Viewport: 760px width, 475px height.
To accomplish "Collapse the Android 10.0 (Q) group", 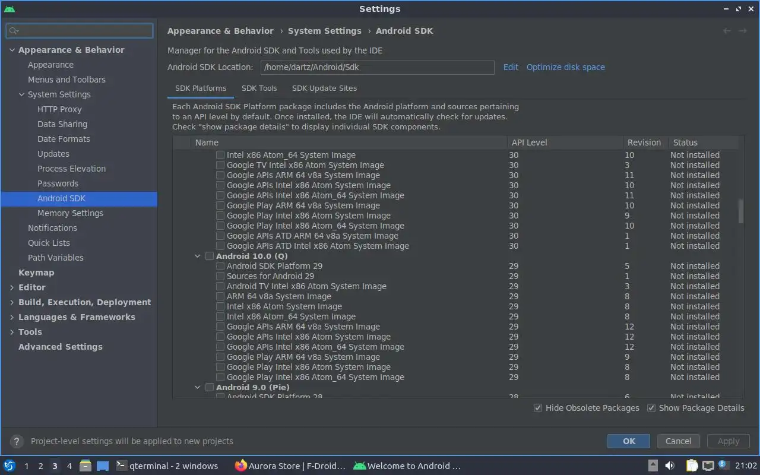I will point(198,256).
